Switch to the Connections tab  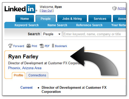(x=37, y=75)
